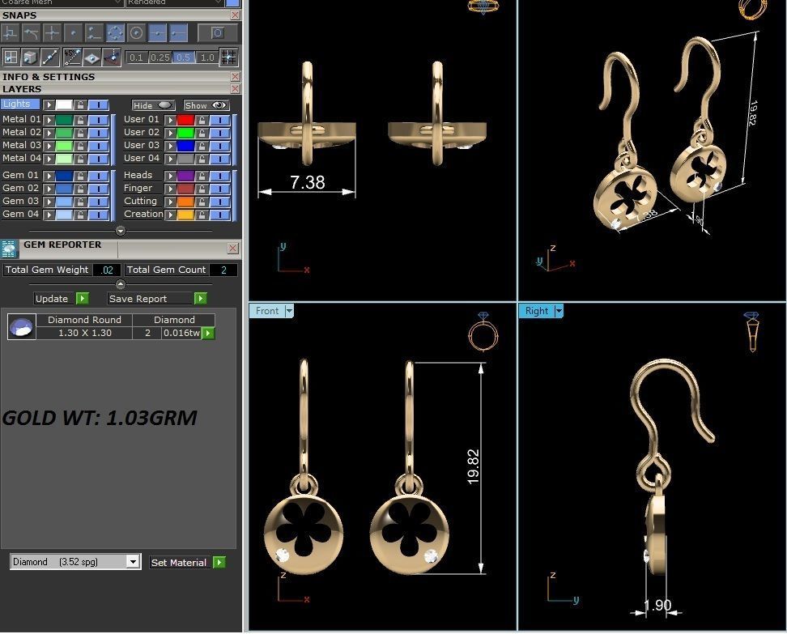Toggle the quadrant snap icon
787x634 pixels.
116,34
